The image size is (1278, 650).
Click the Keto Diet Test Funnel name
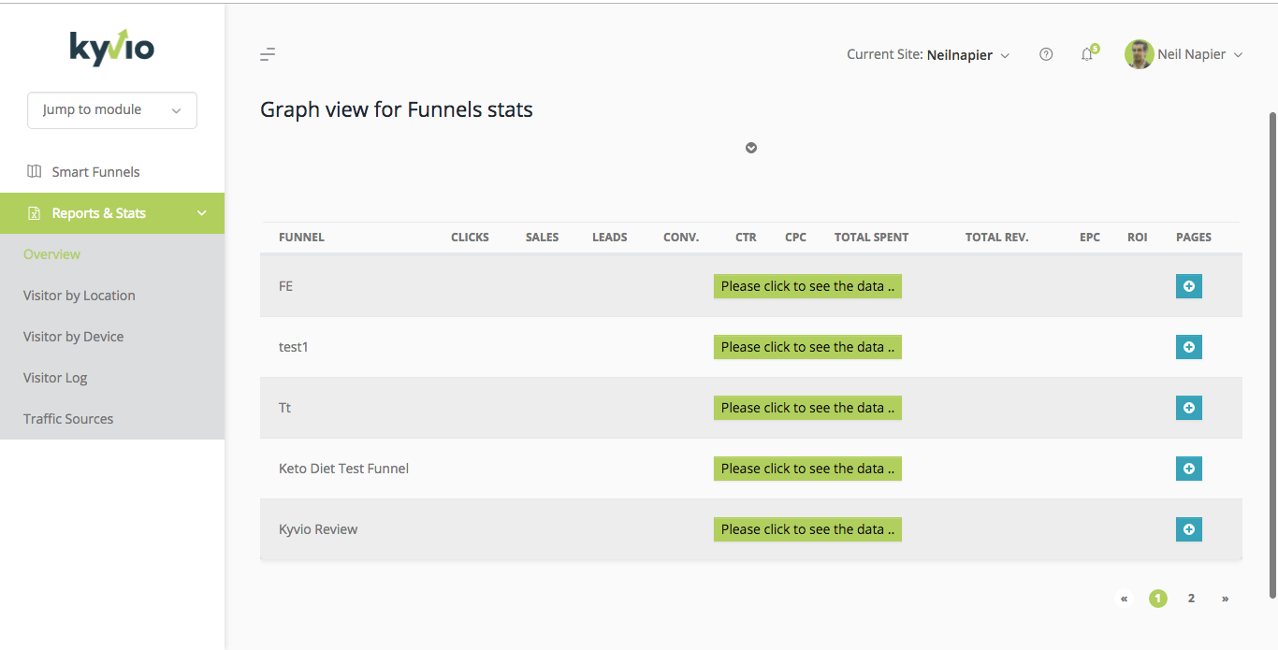click(x=343, y=469)
